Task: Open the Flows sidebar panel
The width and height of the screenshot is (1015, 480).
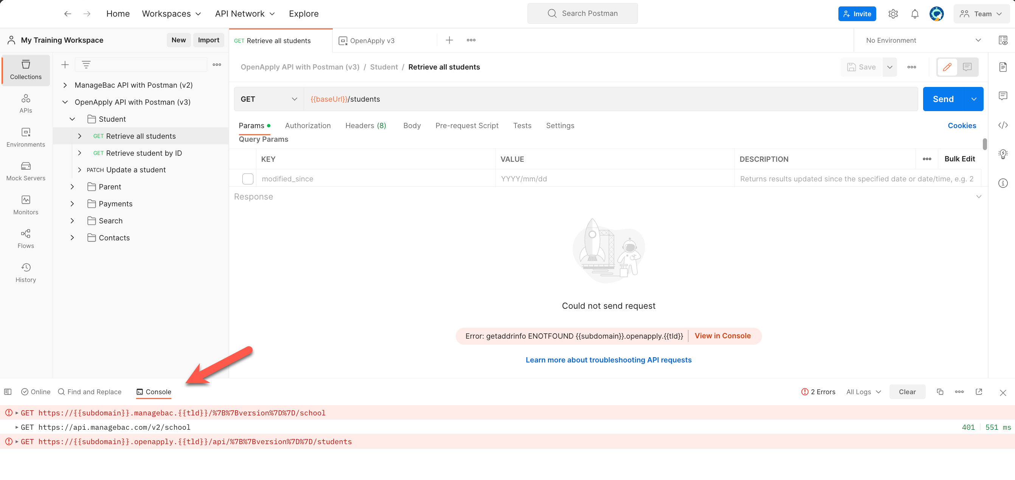Action: [x=26, y=239]
